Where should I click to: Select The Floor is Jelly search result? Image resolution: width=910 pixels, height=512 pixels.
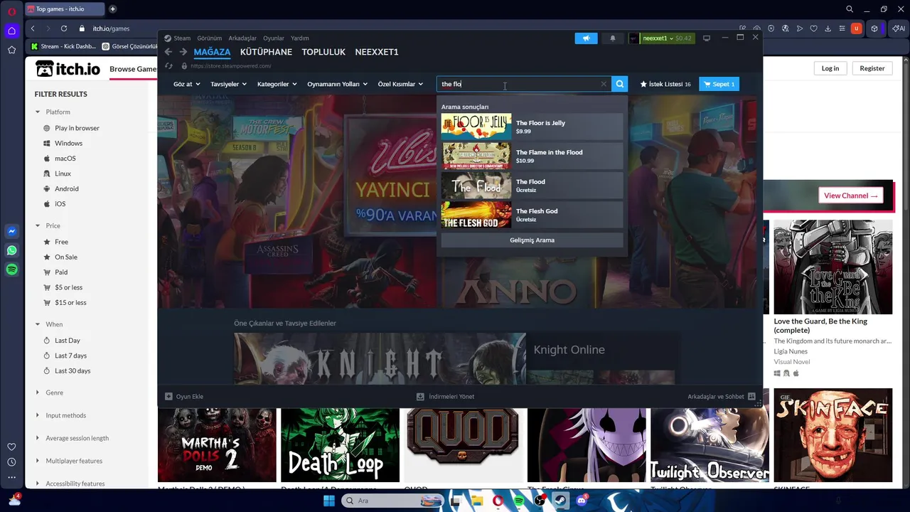click(x=532, y=127)
